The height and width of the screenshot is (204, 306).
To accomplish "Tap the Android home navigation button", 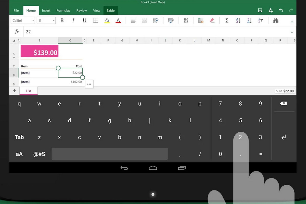I will pyautogui.click(x=153, y=168).
